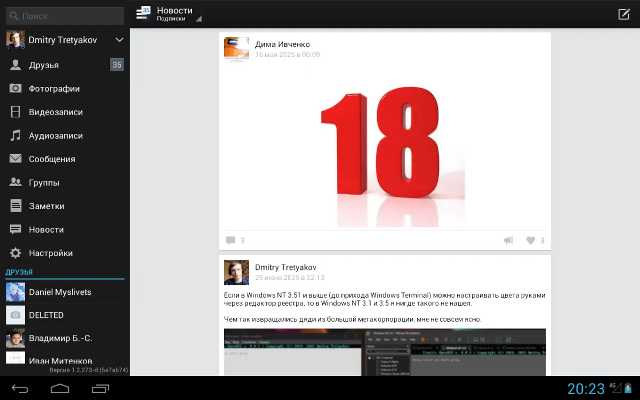The height and width of the screenshot is (400, 640).
Task: Tap the Android back arrow
Action: [x=20, y=388]
